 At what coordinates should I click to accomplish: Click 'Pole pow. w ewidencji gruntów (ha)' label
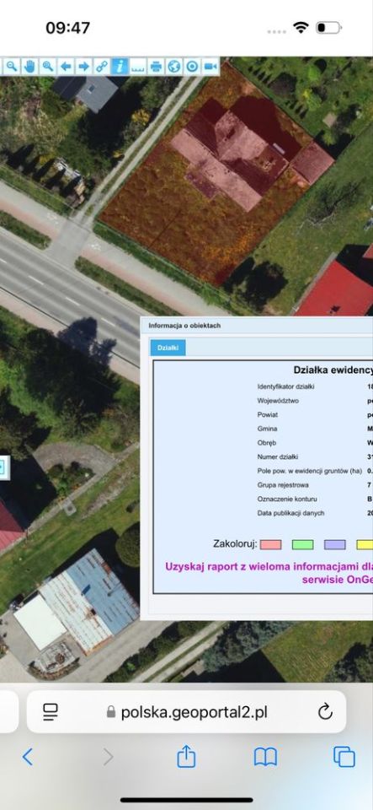point(308,471)
